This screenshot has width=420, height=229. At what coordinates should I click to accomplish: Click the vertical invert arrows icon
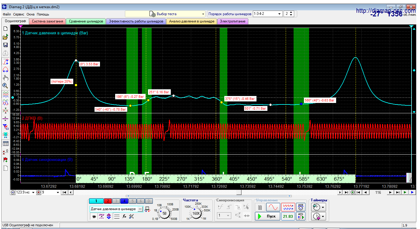point(109,217)
